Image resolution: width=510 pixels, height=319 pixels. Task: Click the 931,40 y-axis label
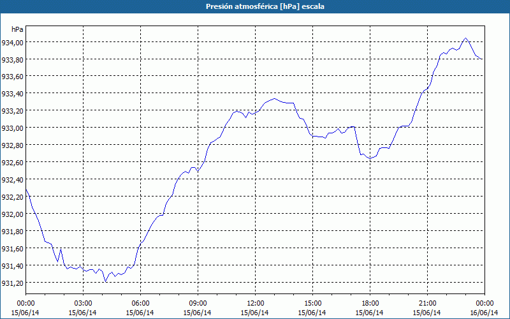(x=13, y=265)
